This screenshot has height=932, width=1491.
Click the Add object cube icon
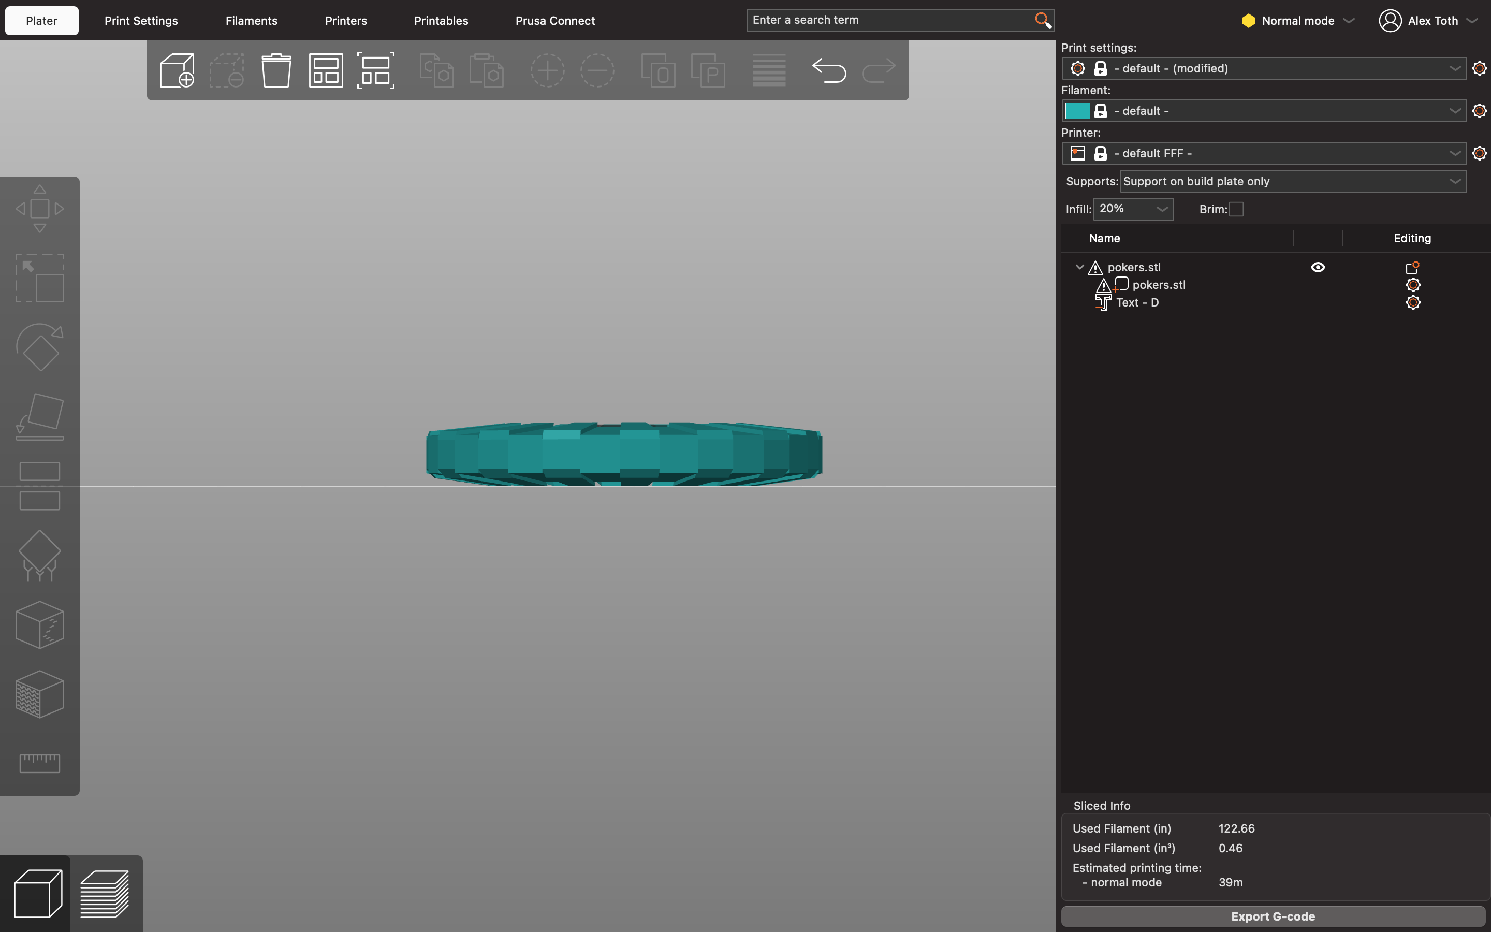coord(177,70)
